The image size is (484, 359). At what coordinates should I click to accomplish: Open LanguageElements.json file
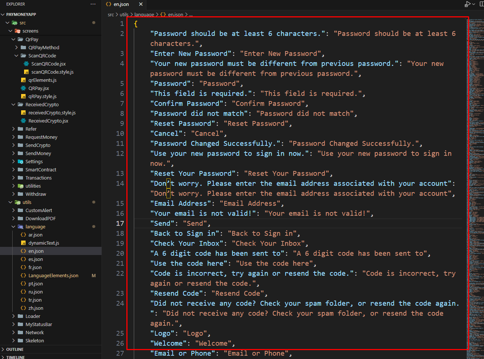[53, 275]
